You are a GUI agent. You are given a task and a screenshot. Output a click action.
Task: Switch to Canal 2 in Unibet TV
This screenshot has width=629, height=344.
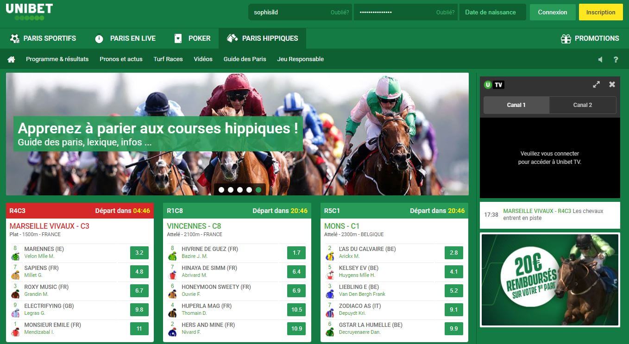click(583, 105)
